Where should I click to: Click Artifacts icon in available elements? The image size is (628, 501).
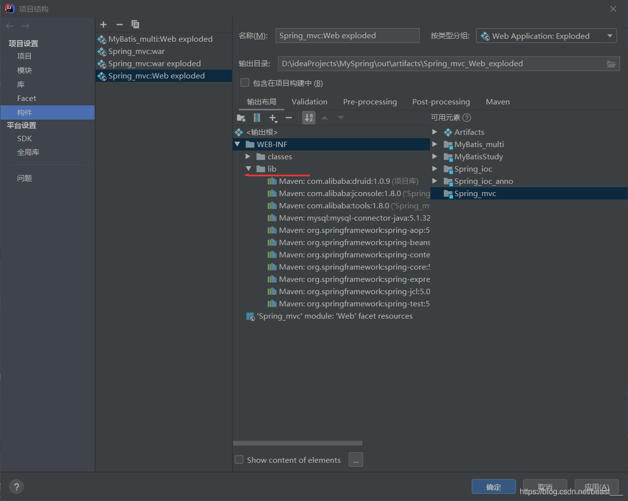448,132
